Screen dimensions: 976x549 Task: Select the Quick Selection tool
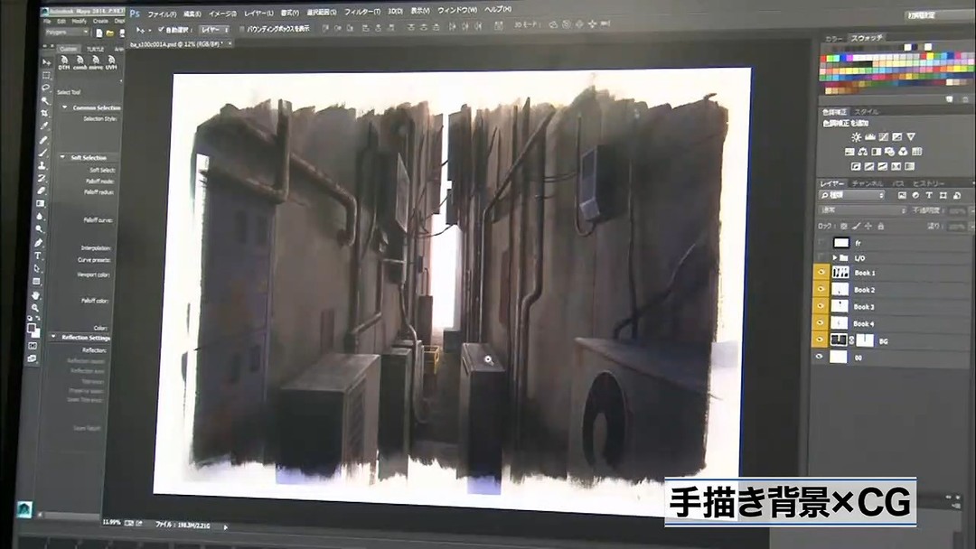pyautogui.click(x=45, y=101)
